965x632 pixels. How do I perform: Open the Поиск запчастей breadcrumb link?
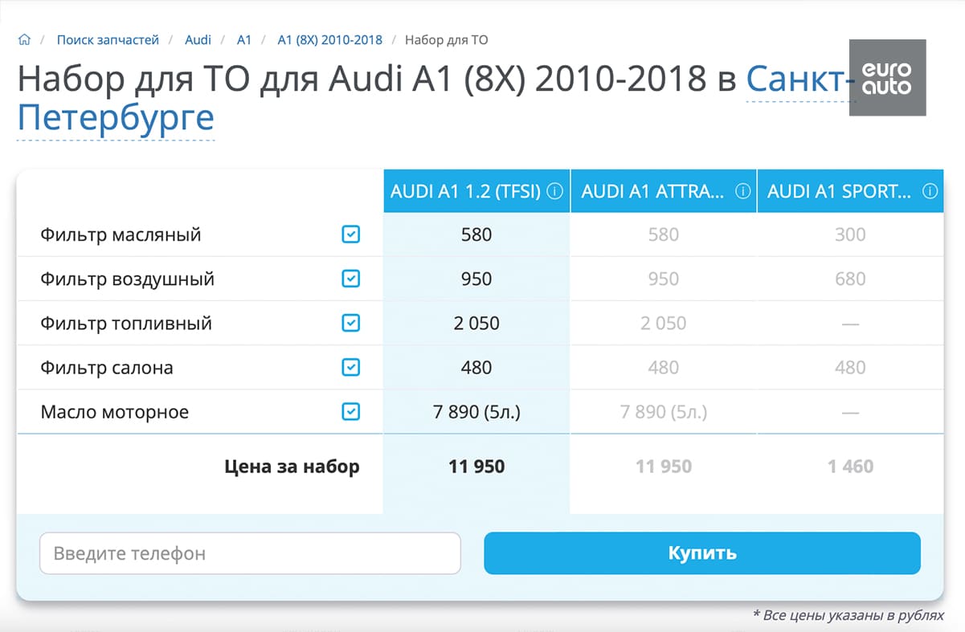pos(108,39)
